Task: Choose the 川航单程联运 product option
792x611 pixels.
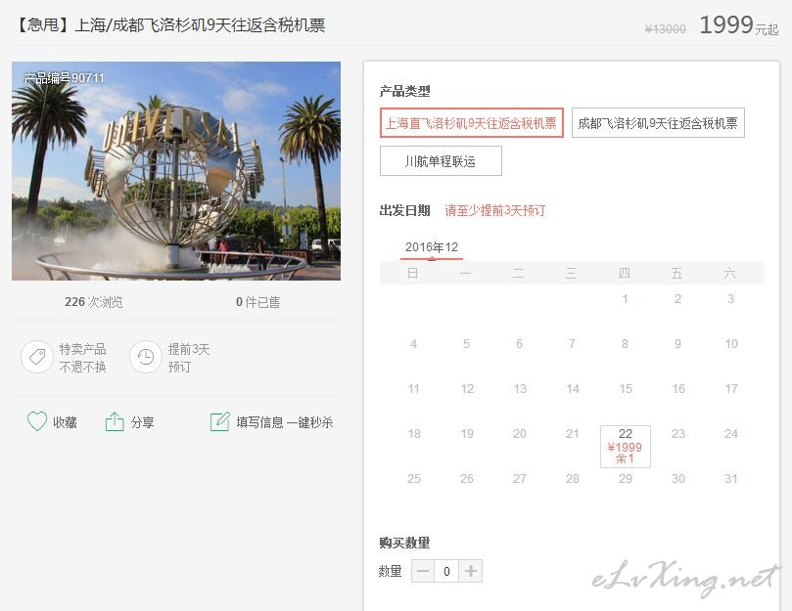Action: click(441, 161)
